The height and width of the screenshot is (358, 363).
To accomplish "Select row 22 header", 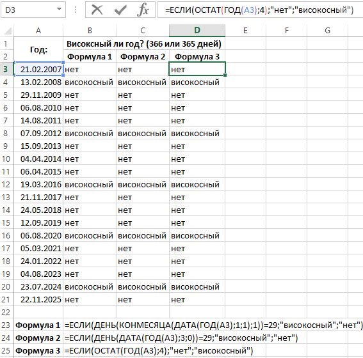I will tap(6, 312).
